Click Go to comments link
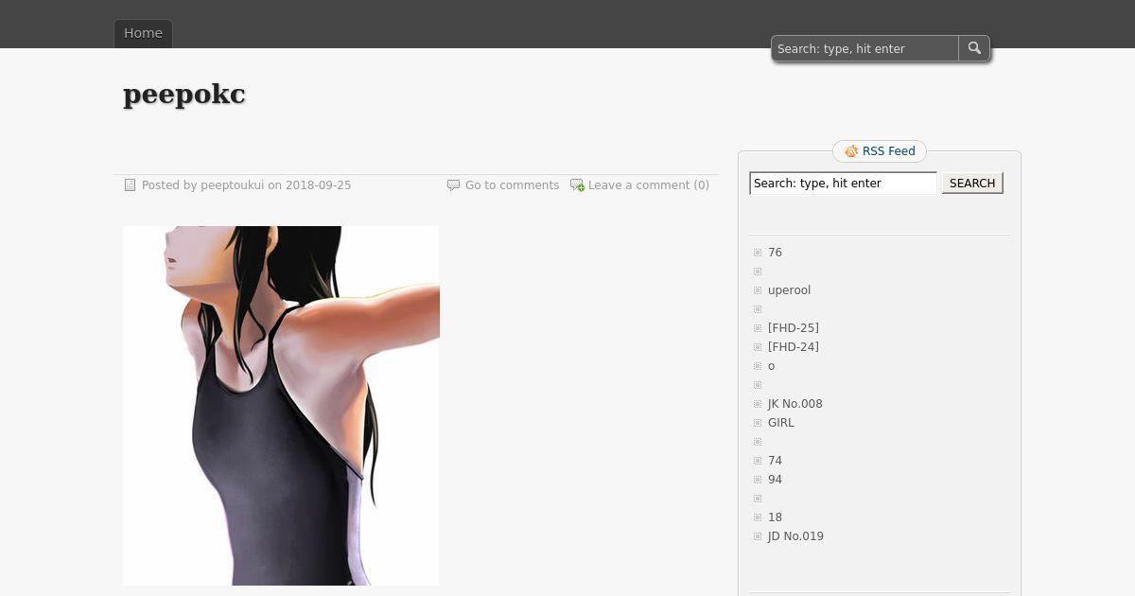This screenshot has width=1135, height=596. click(x=512, y=185)
